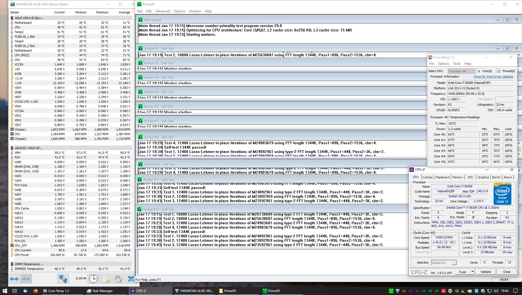Click HWiNFO collapse columns arrows icon

coord(26,279)
